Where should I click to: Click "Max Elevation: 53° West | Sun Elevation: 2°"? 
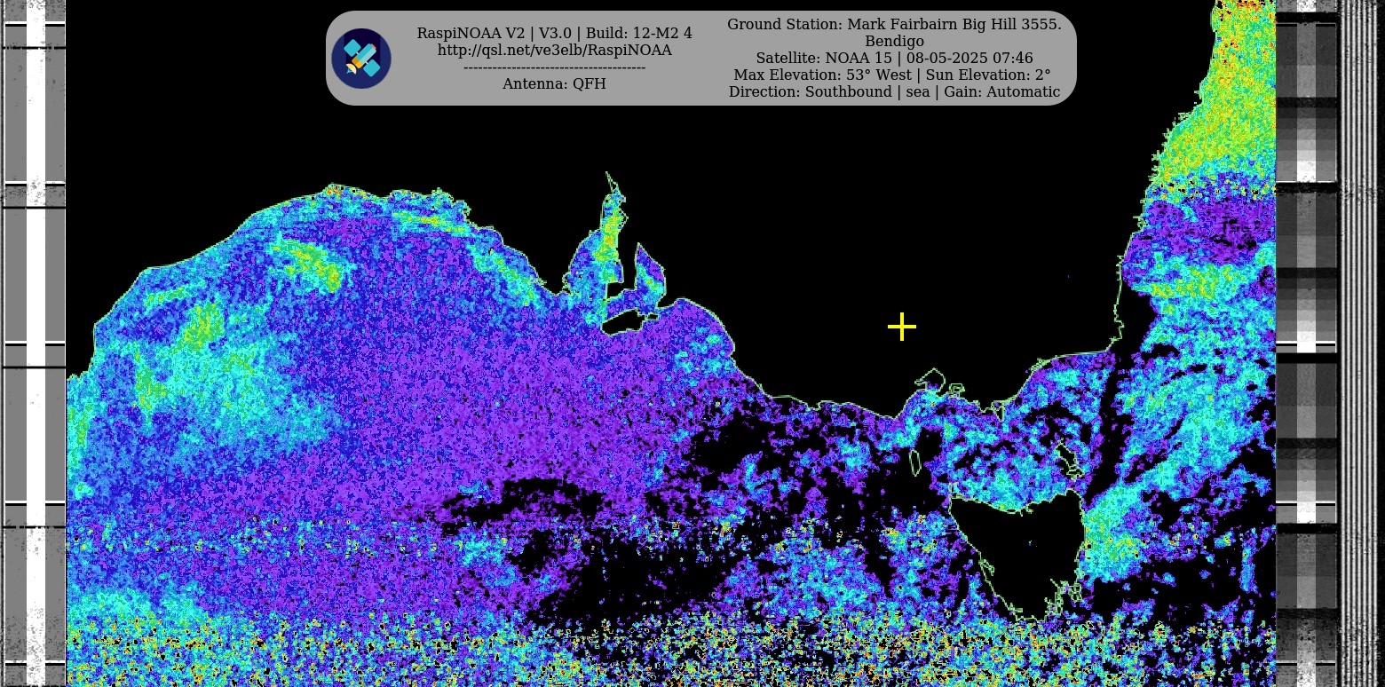pyautogui.click(x=892, y=75)
